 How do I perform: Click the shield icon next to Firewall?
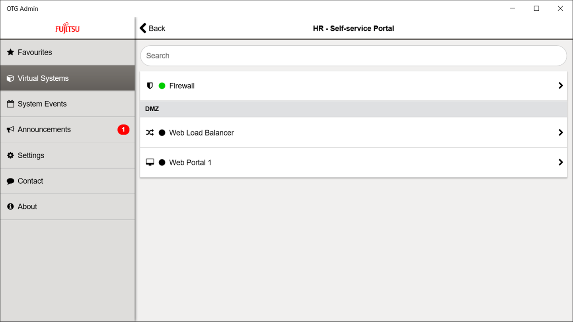pyautogui.click(x=150, y=85)
